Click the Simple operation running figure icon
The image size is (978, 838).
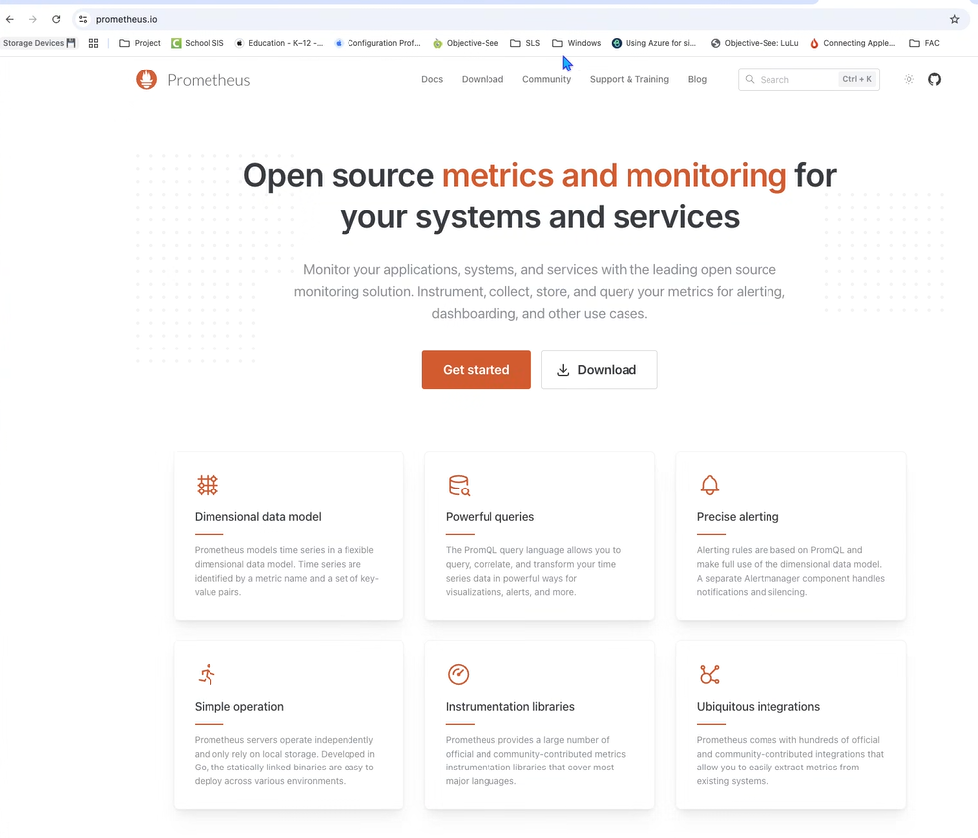pyautogui.click(x=207, y=675)
